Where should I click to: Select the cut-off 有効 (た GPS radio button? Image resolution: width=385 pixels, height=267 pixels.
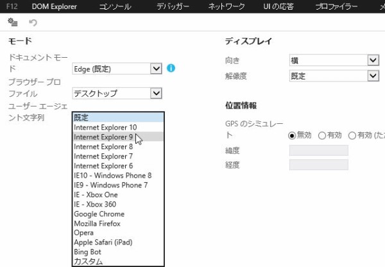tap(352, 135)
